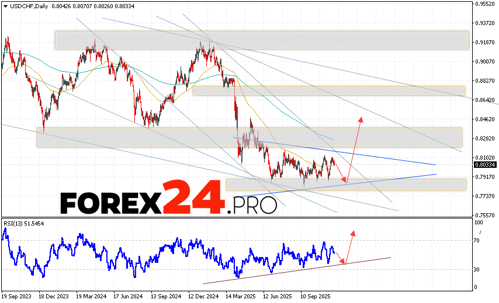Click the current price tag 0.80334
The width and height of the screenshot is (499, 303).
[485, 164]
